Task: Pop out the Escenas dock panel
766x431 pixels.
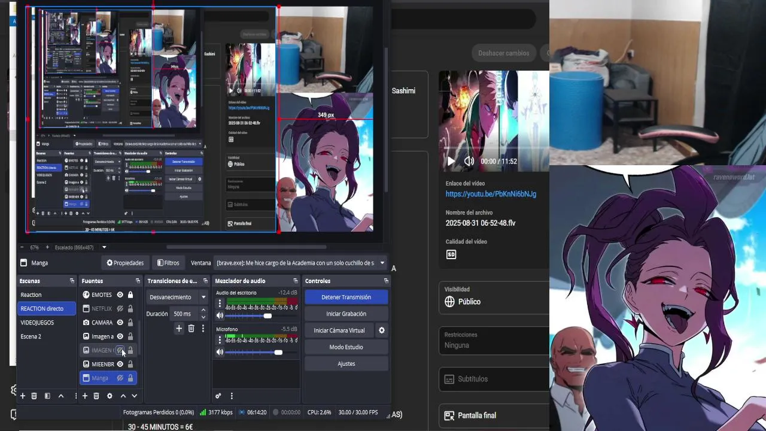Action: click(72, 281)
